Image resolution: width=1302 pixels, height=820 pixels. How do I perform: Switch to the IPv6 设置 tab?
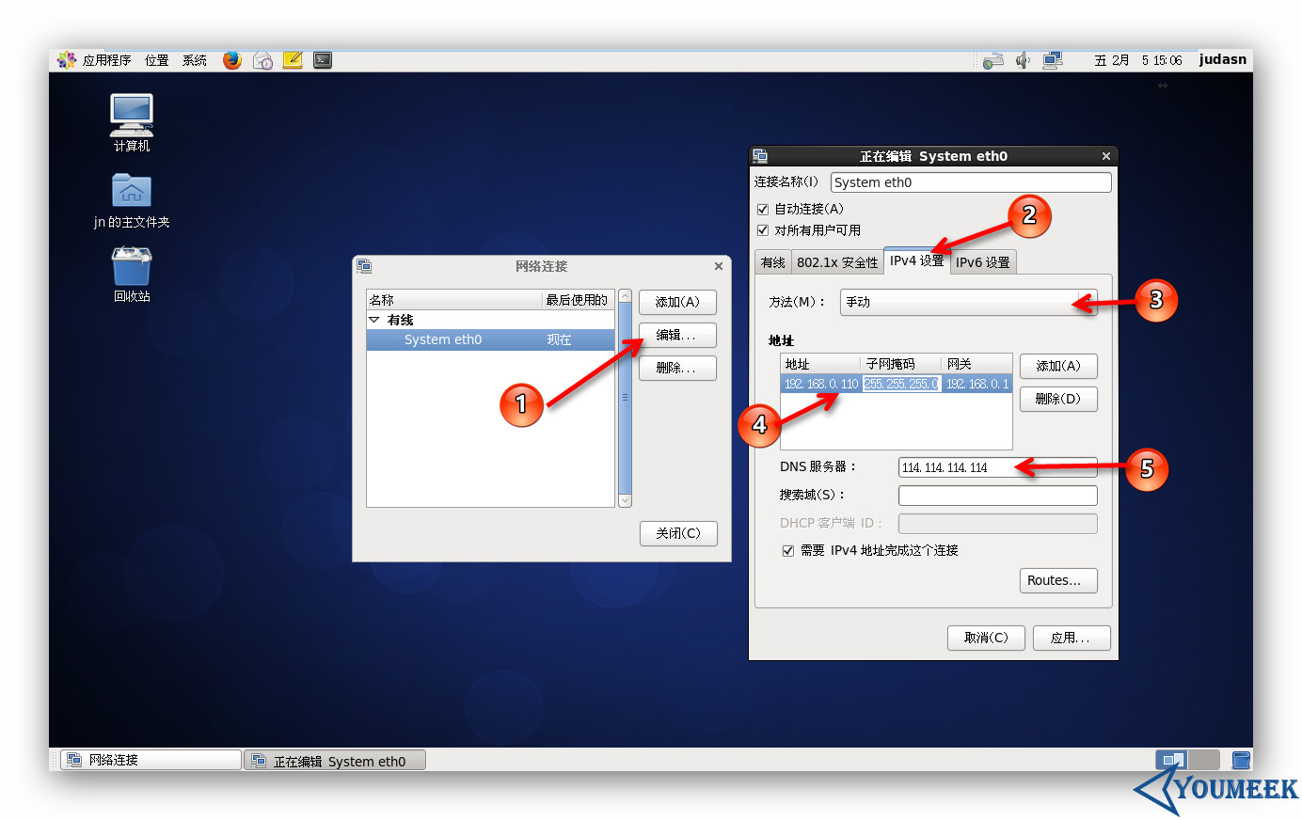[982, 262]
